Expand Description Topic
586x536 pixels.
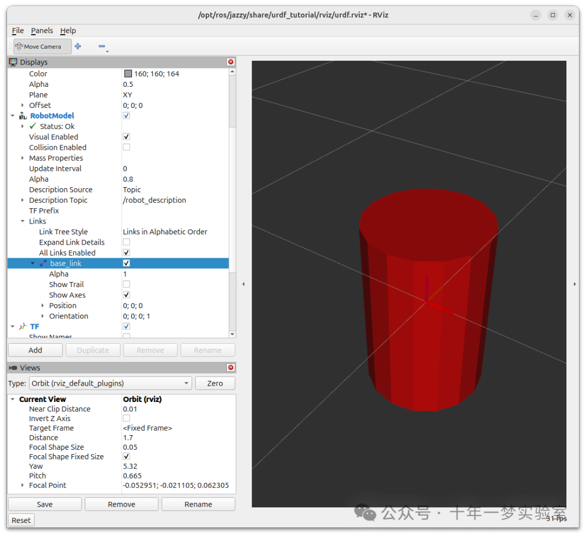pos(22,200)
